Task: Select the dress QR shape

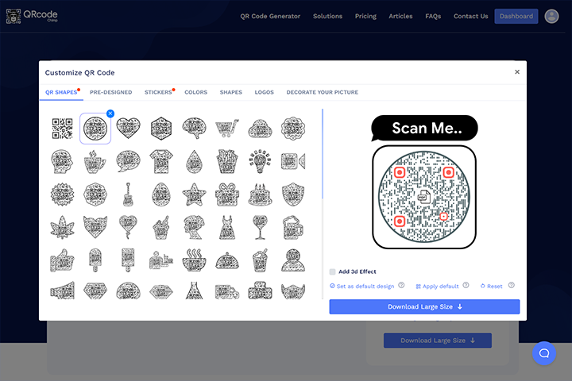Action: tap(227, 227)
